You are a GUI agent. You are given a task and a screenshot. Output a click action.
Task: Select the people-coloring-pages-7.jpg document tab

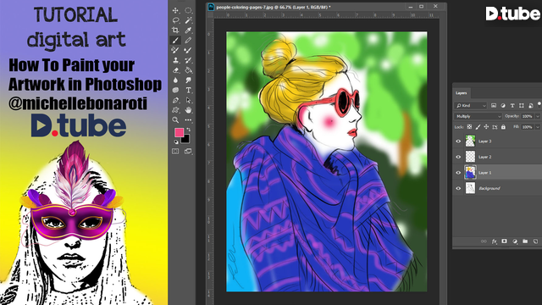pyautogui.click(x=269, y=7)
